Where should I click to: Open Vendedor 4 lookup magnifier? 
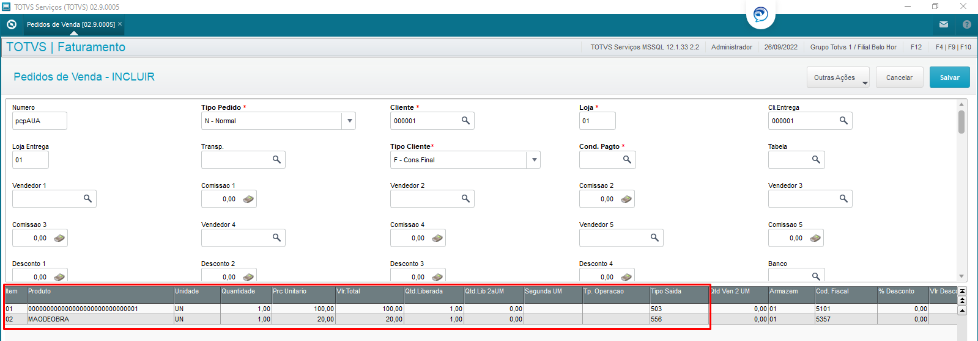(276, 238)
